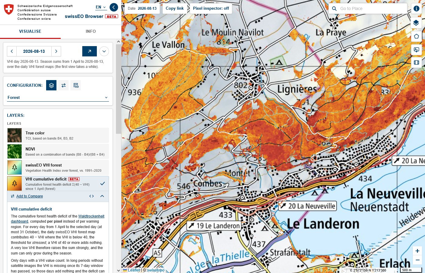This screenshot has width=425, height=273.
Task: Select the NDVI layer title
Action: point(30,149)
